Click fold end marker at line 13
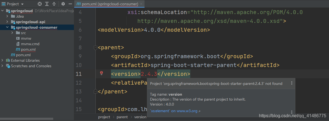This screenshot has width=329, height=121. coord(95,91)
